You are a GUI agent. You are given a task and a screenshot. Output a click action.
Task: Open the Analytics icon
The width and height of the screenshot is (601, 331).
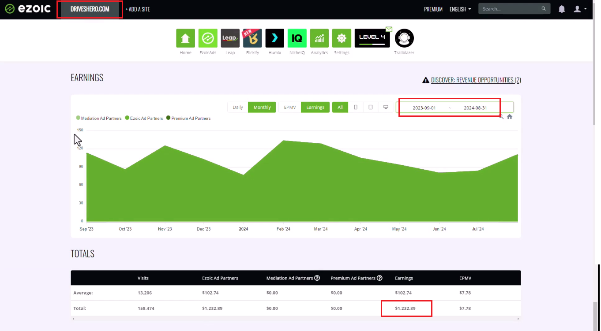pyautogui.click(x=319, y=38)
